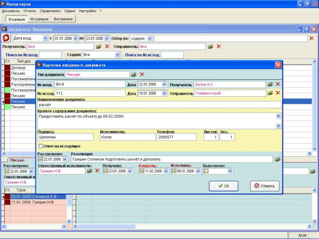Image resolution: width=319 pixels, height=239 pixels.
Task: Clear document type with red X
Action: click(142, 75)
